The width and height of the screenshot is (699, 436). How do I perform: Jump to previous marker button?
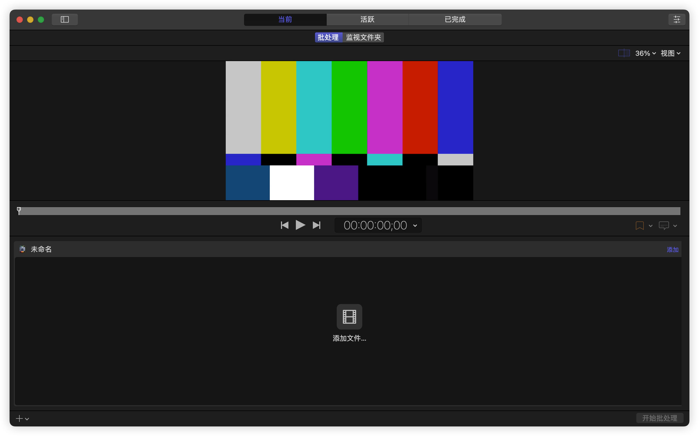pyautogui.click(x=284, y=225)
